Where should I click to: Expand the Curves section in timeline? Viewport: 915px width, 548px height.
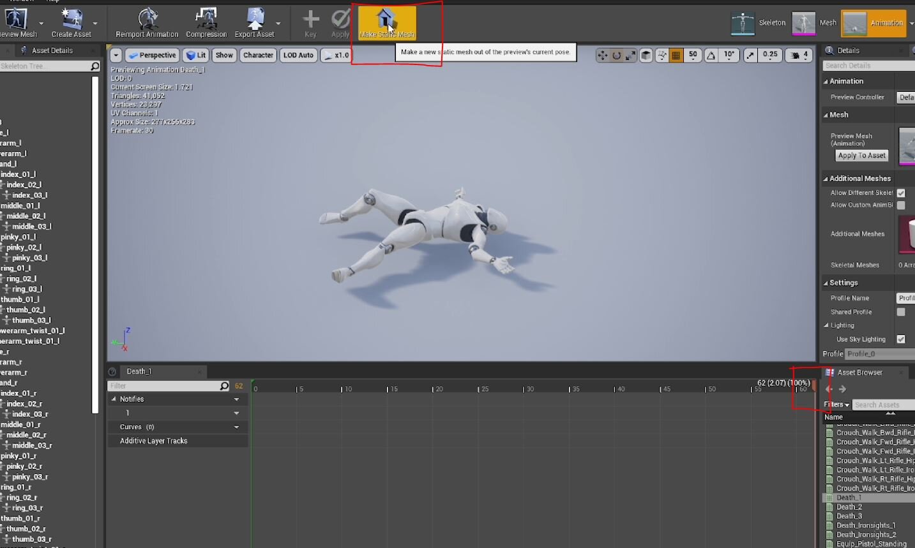(237, 427)
